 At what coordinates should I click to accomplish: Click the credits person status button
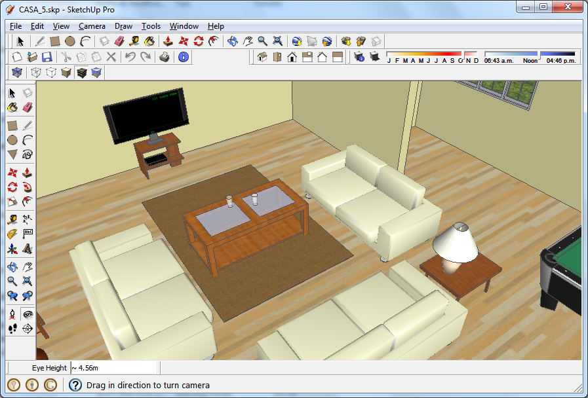tap(32, 384)
